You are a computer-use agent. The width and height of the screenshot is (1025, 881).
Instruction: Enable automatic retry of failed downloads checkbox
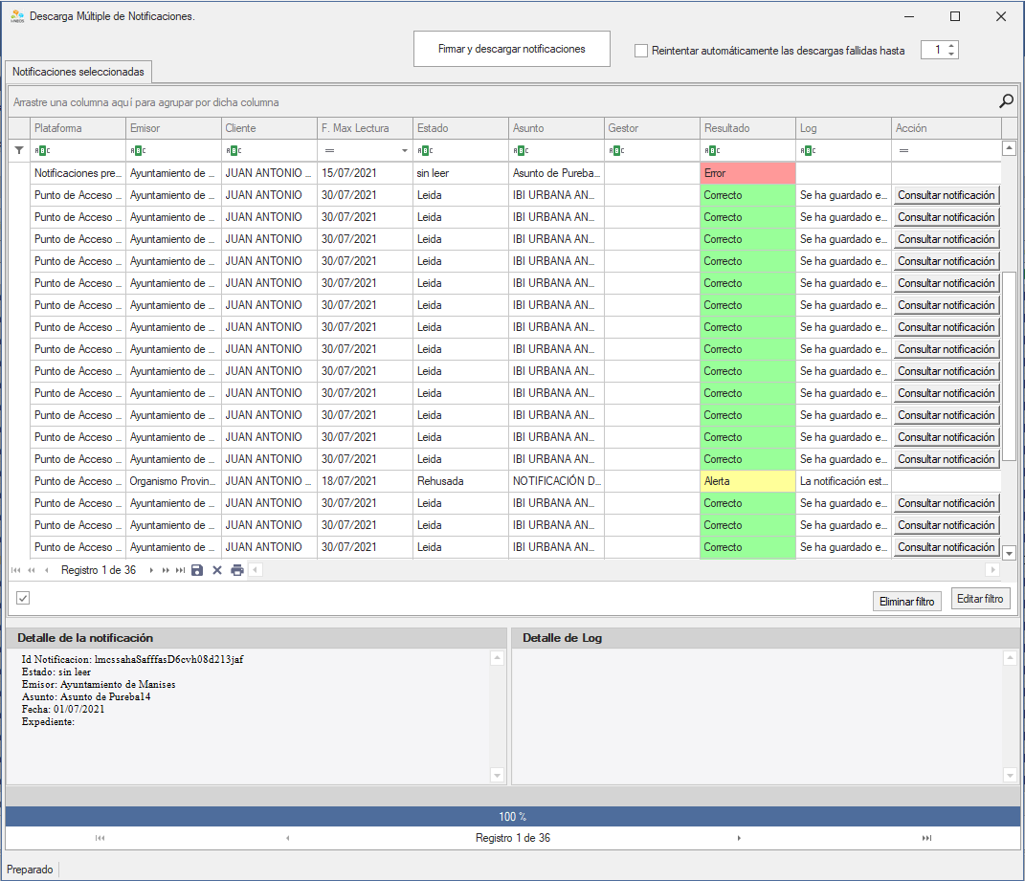click(641, 51)
